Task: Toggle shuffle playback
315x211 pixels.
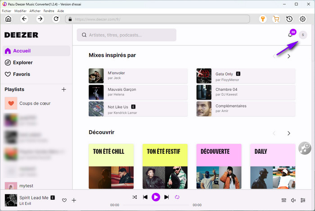Action: pos(135,197)
